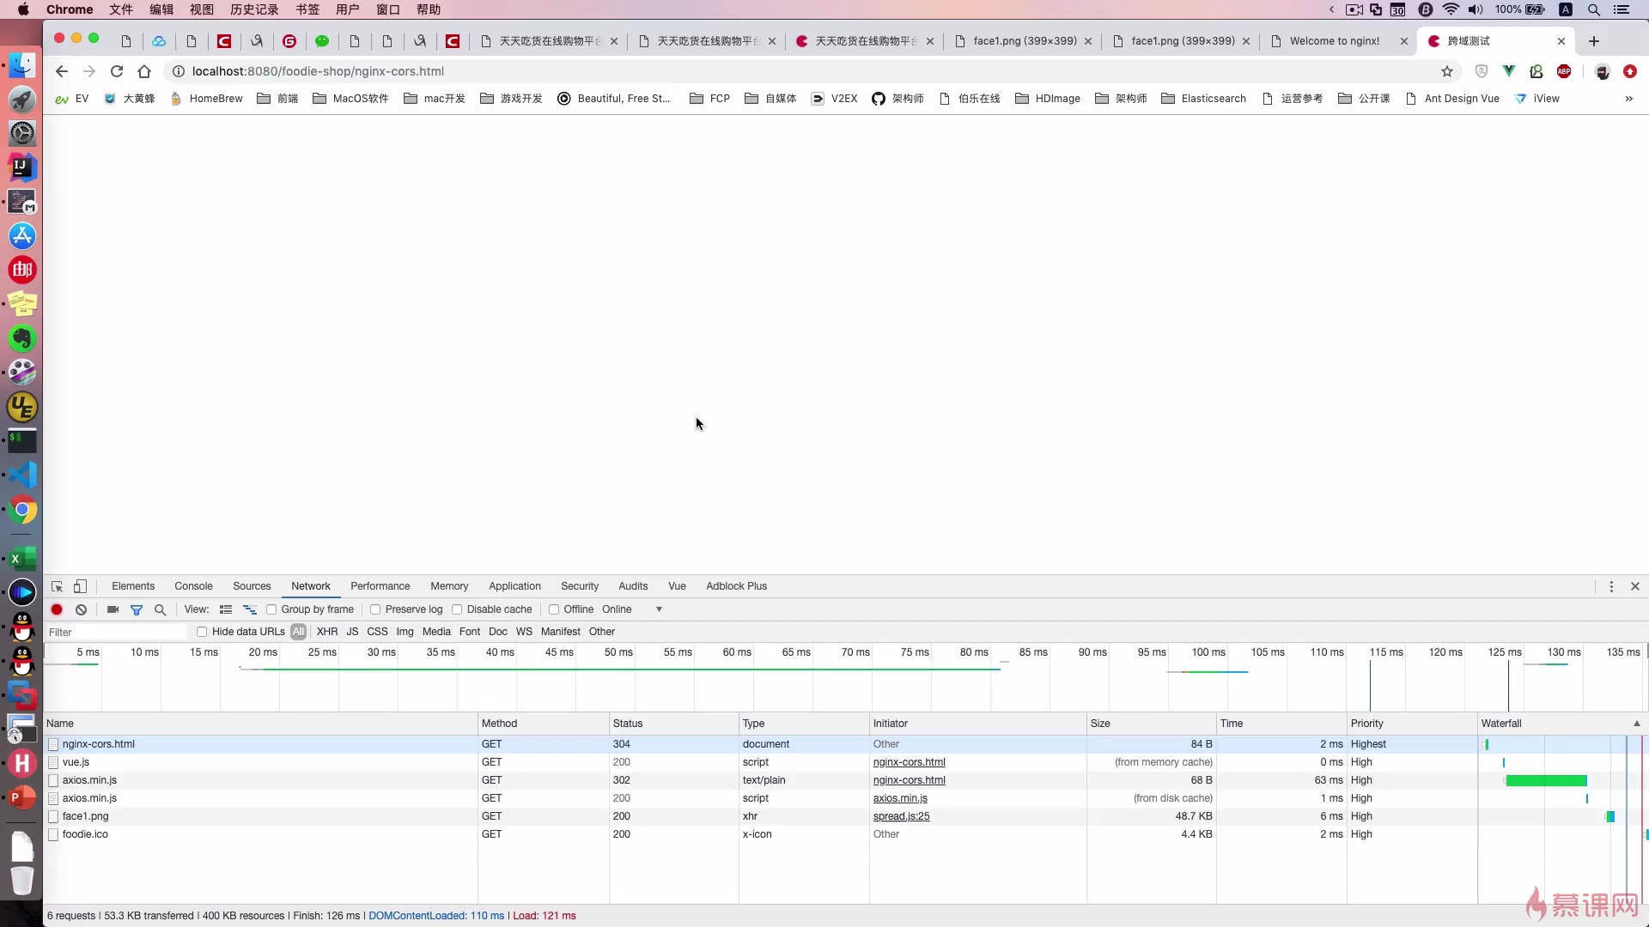Activate the inspect element picker icon
Screen dimensions: 1649x927
(x=57, y=586)
